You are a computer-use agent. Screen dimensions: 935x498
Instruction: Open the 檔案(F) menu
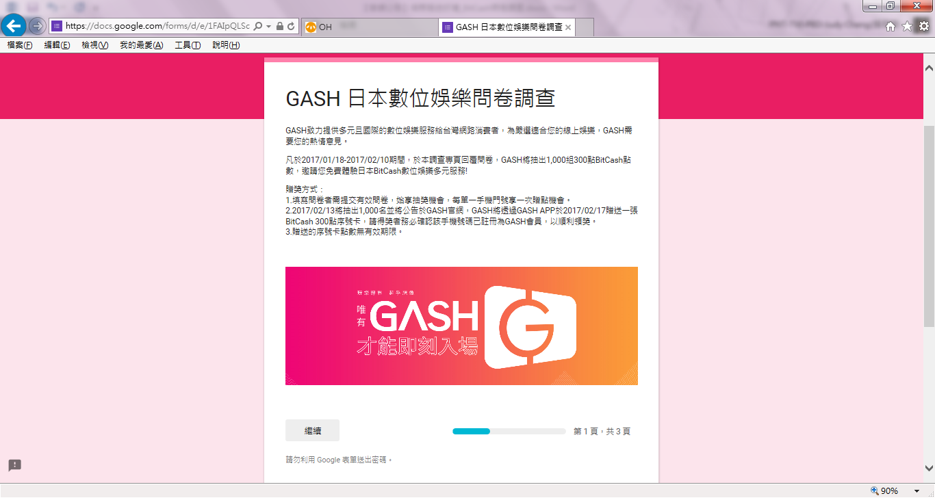tap(20, 45)
